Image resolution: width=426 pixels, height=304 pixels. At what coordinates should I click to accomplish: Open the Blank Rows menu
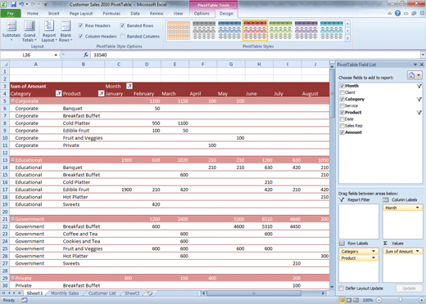pyautogui.click(x=66, y=31)
